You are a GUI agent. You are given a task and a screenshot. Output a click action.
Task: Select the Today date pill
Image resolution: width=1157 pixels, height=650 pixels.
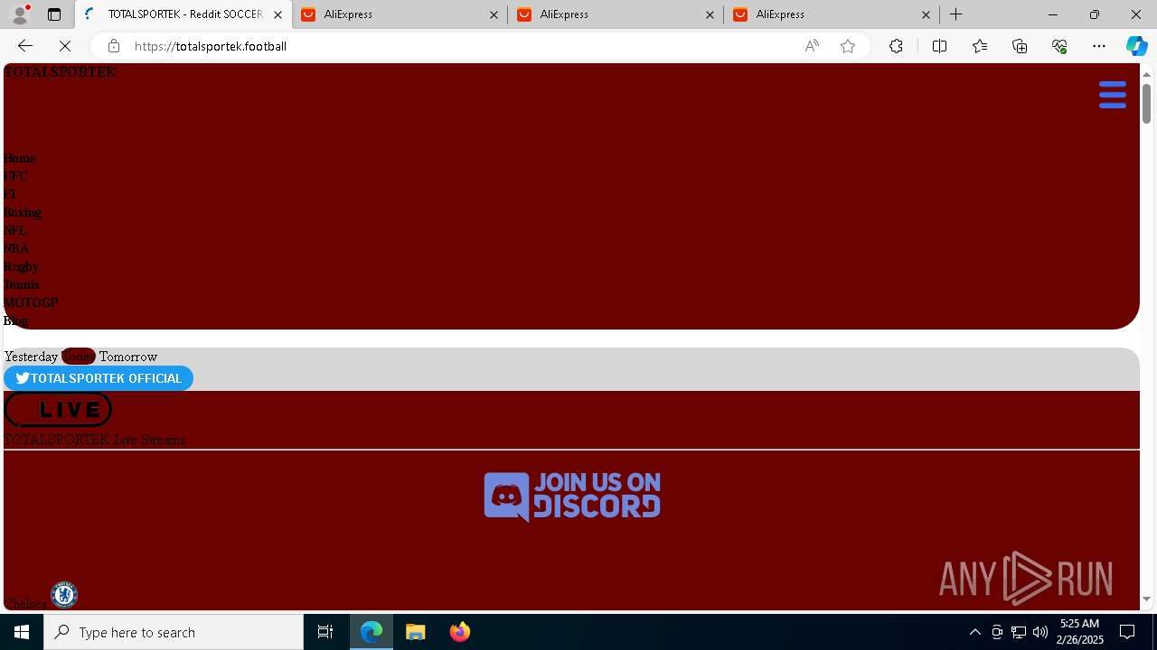(x=78, y=357)
